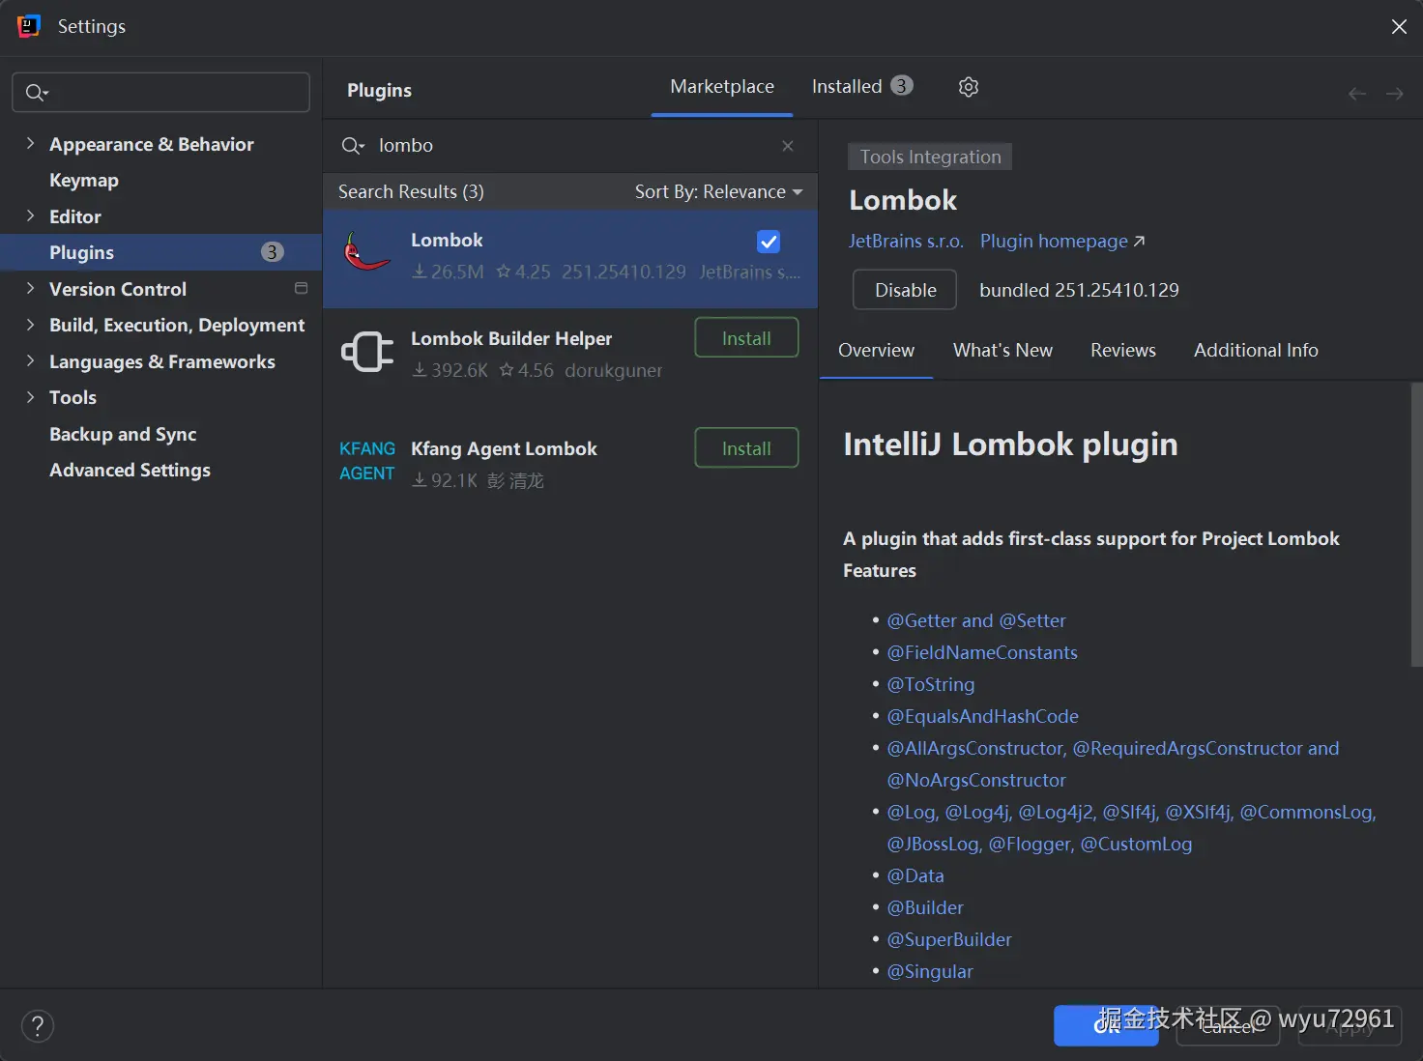Click the @FieldNameConstants link
The height and width of the screenshot is (1061, 1423).
(x=982, y=653)
